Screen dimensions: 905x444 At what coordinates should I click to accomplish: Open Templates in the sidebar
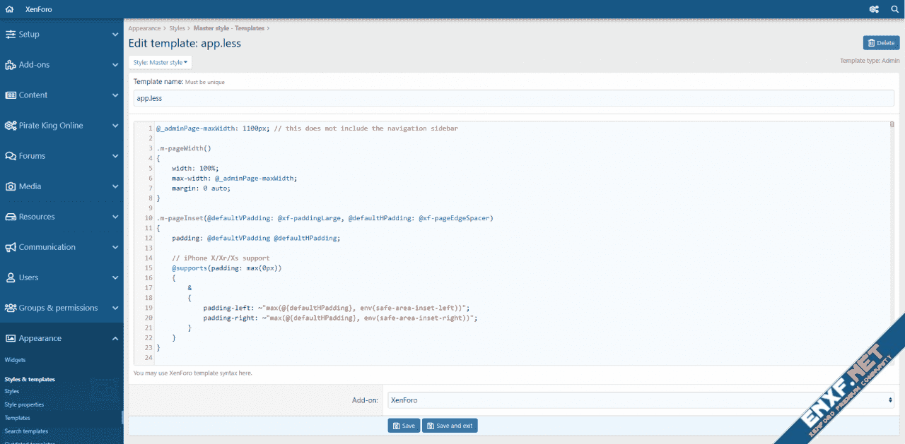pos(18,418)
